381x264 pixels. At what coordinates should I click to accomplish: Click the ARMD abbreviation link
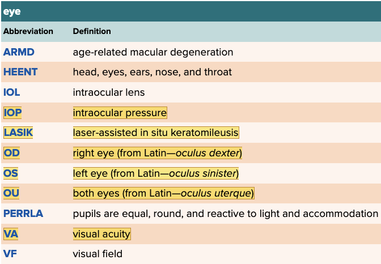coord(19,52)
